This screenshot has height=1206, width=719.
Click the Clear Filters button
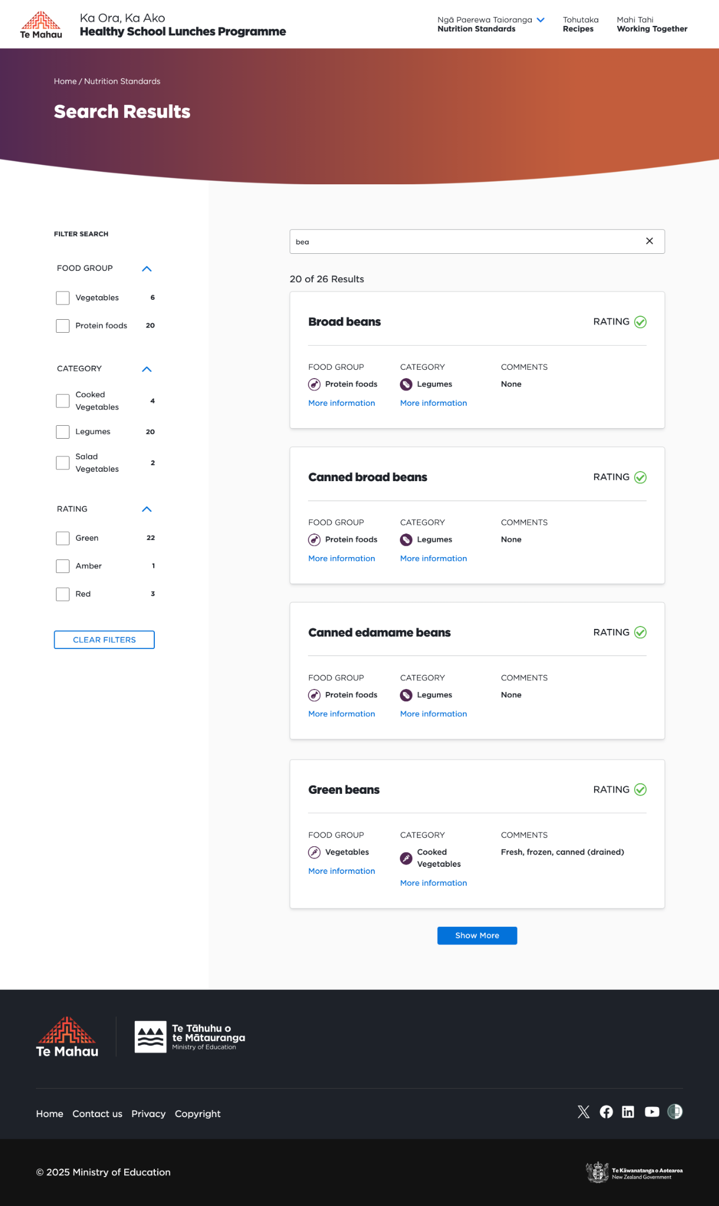[x=104, y=640]
